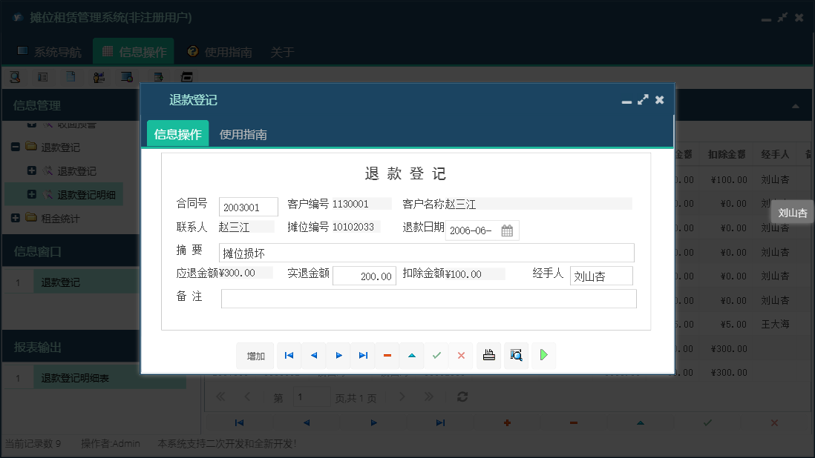Expand the 租金统计 folder
The height and width of the screenshot is (458, 815).
[16, 218]
